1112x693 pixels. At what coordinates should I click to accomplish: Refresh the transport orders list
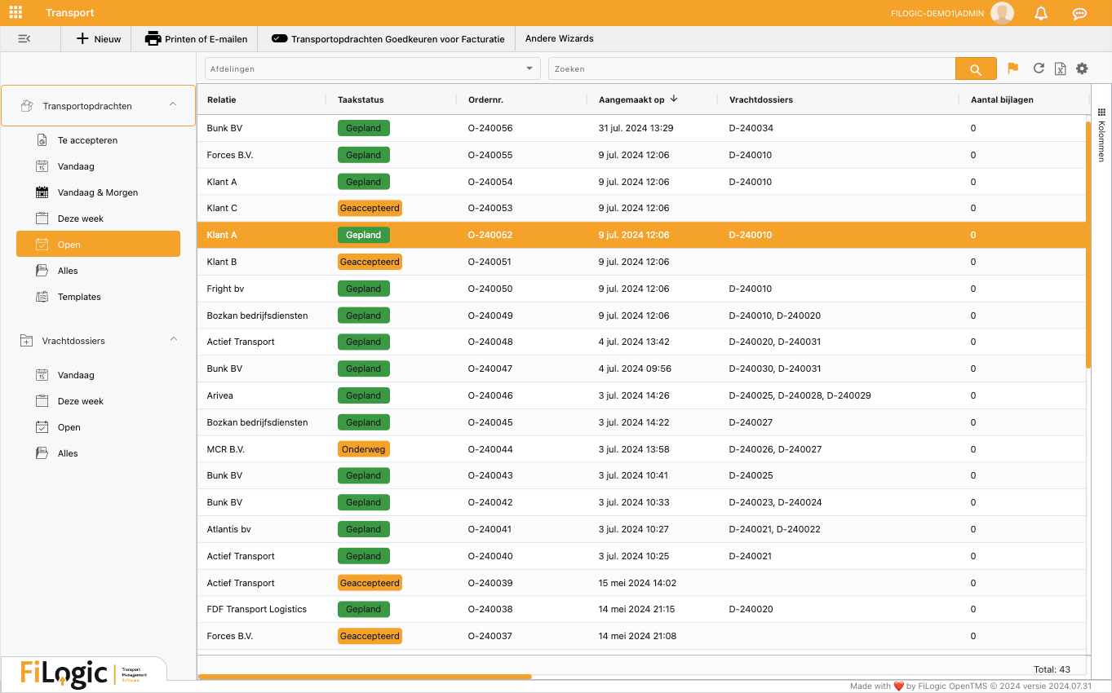[1039, 68]
